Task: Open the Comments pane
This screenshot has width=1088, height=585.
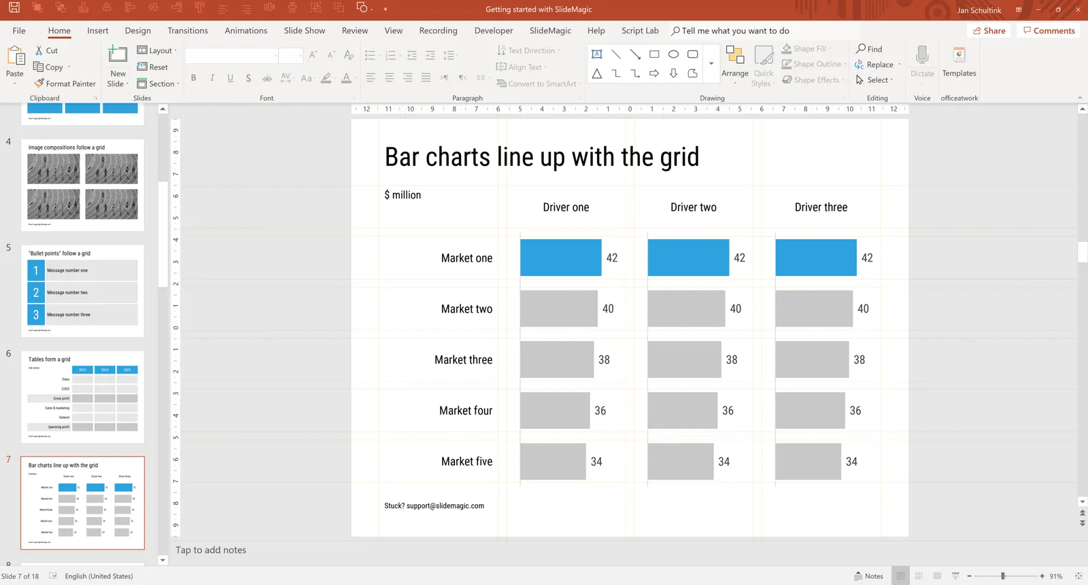Action: [1049, 31]
